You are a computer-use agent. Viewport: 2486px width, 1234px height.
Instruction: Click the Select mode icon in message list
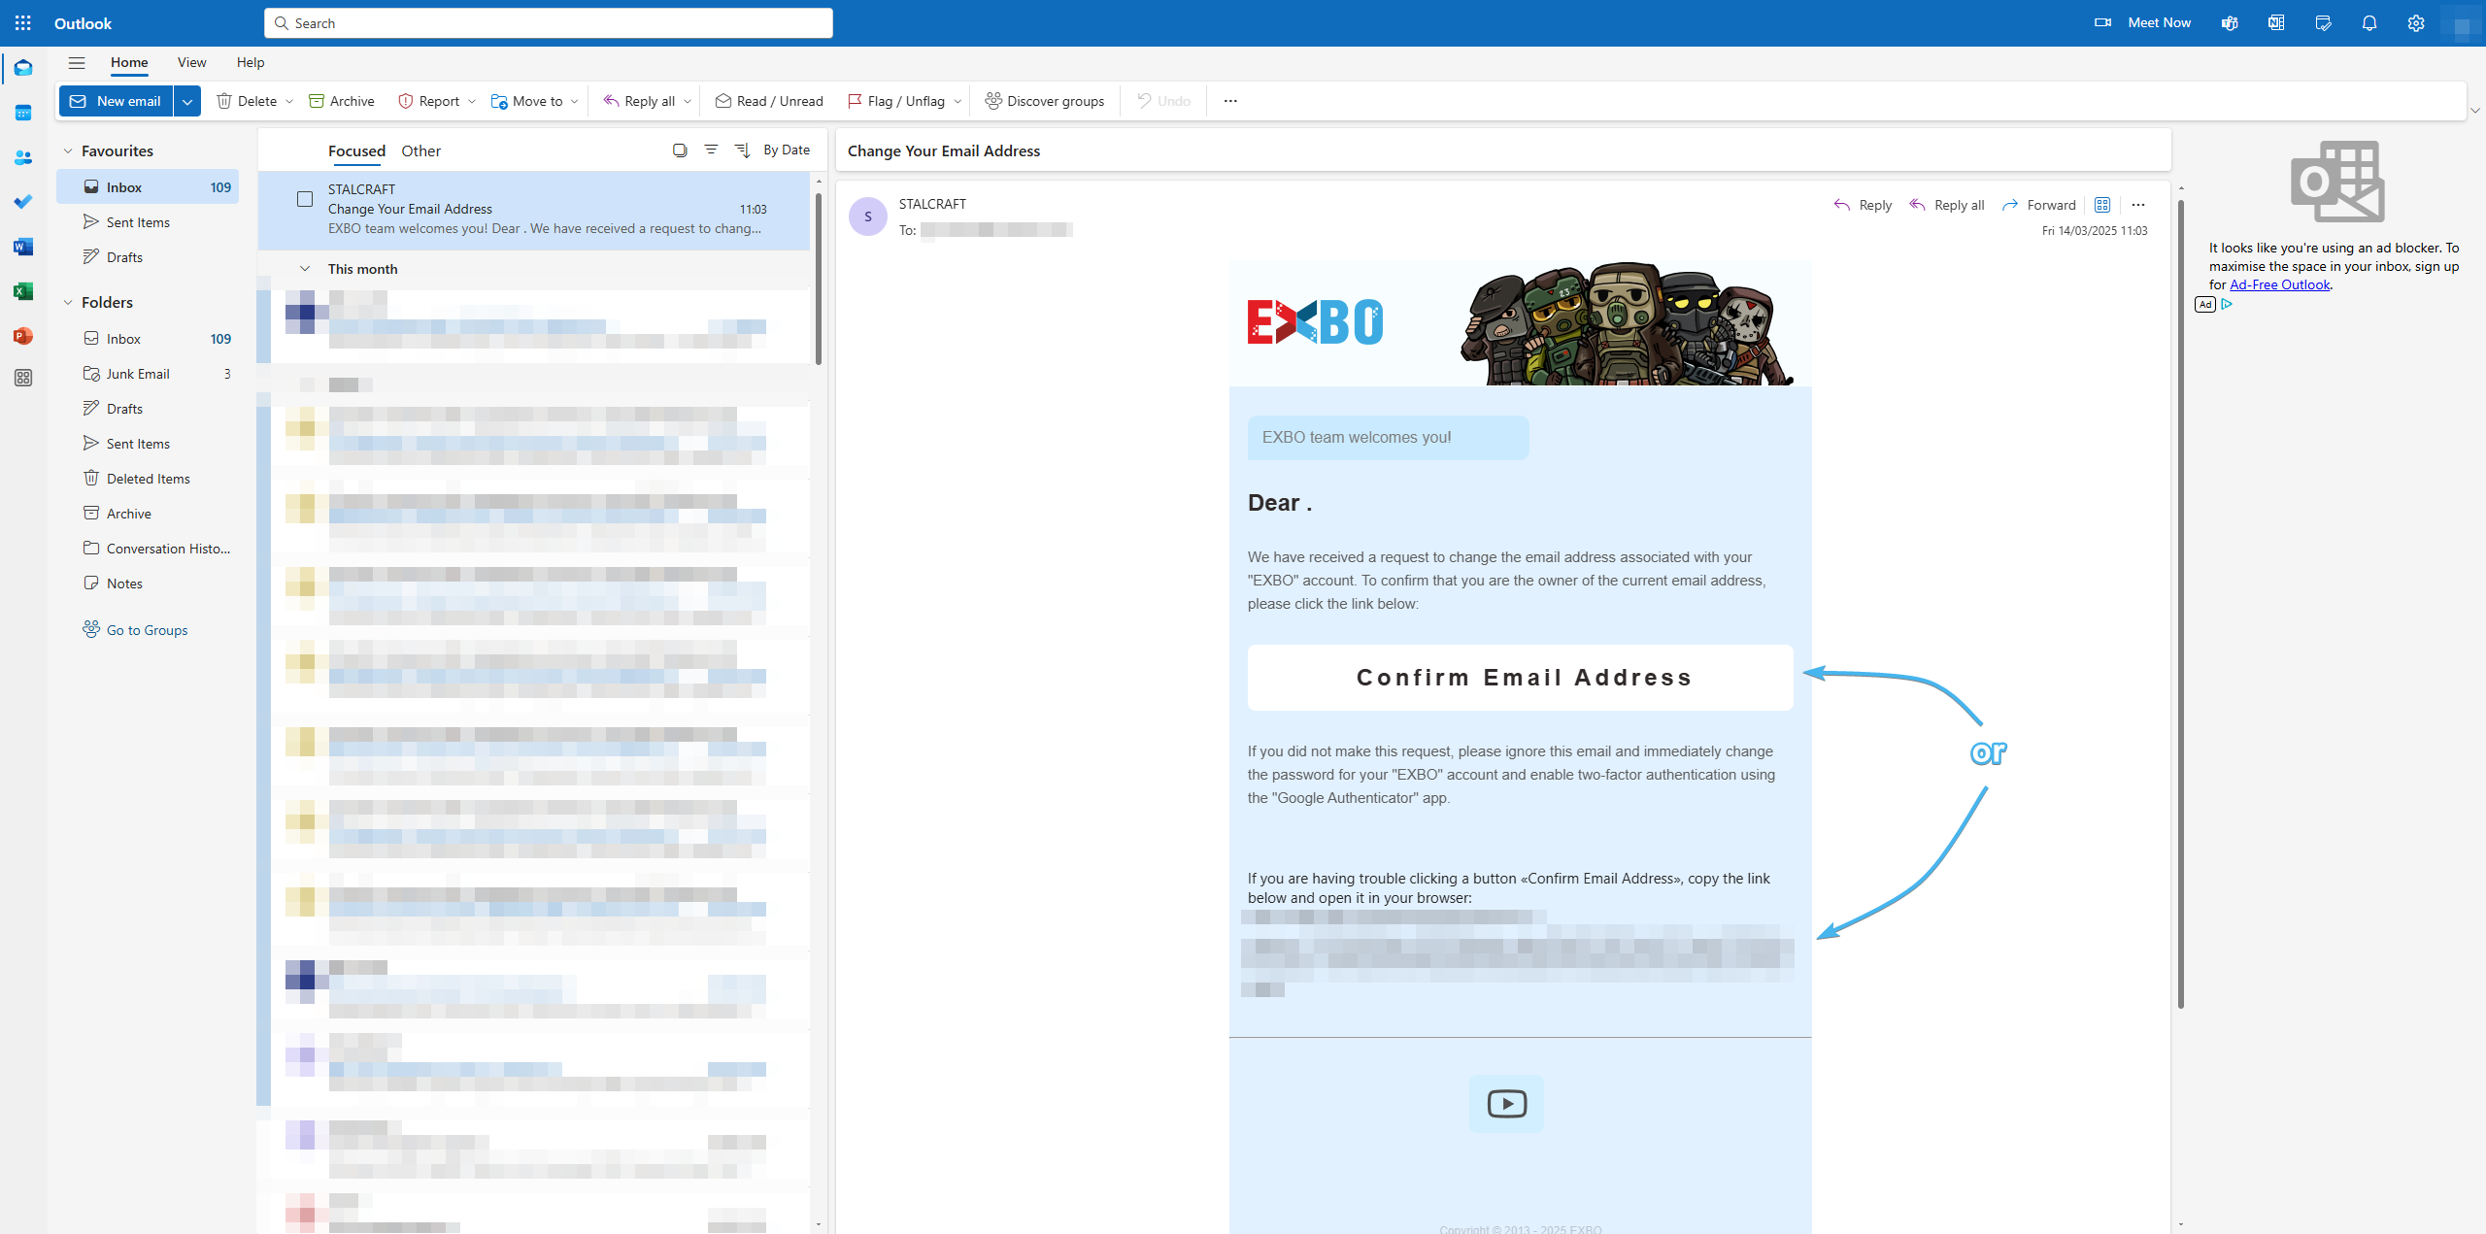click(x=680, y=150)
